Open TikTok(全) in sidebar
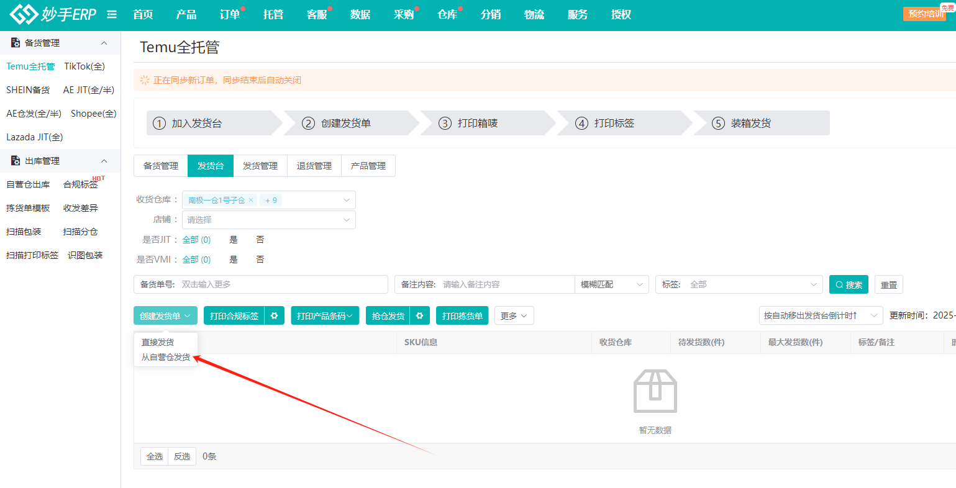This screenshot has width=956, height=488. click(84, 66)
